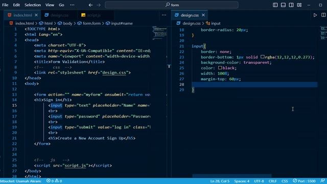
Task: Click index.html breadcrumb item
Action: coord(25,24)
